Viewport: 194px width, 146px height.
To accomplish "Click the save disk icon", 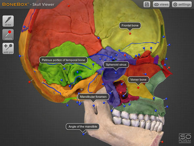I will coord(147,4).
